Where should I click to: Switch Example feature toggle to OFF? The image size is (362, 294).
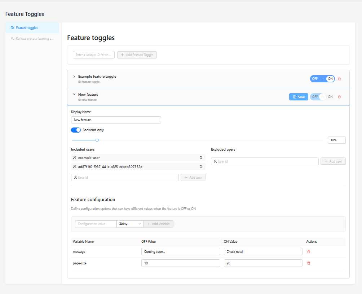pyautogui.click(x=314, y=78)
